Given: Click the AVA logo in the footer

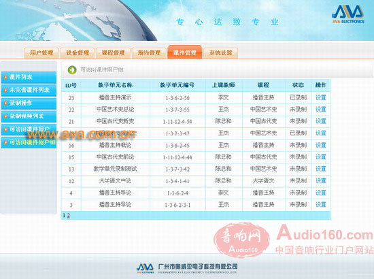Looking at the screenshot, I should (x=146, y=268).
